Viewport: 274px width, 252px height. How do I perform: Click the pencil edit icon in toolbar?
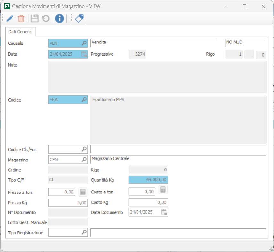(x=10, y=19)
